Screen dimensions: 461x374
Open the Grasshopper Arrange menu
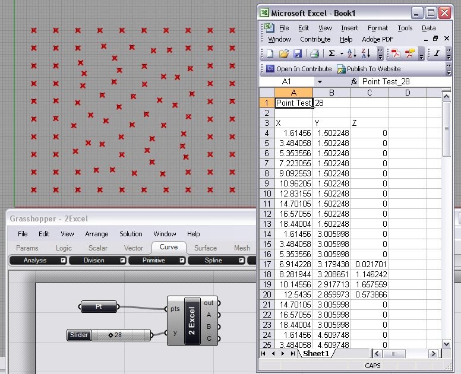click(97, 234)
